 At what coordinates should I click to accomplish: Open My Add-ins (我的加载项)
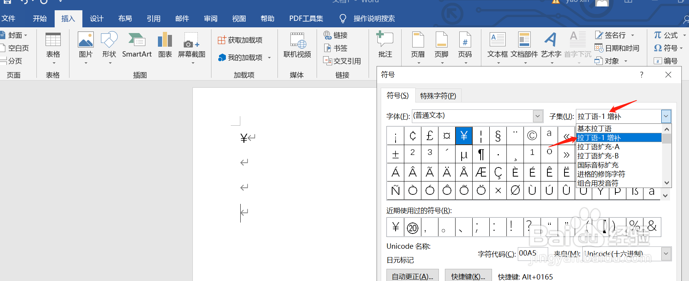coord(241,58)
